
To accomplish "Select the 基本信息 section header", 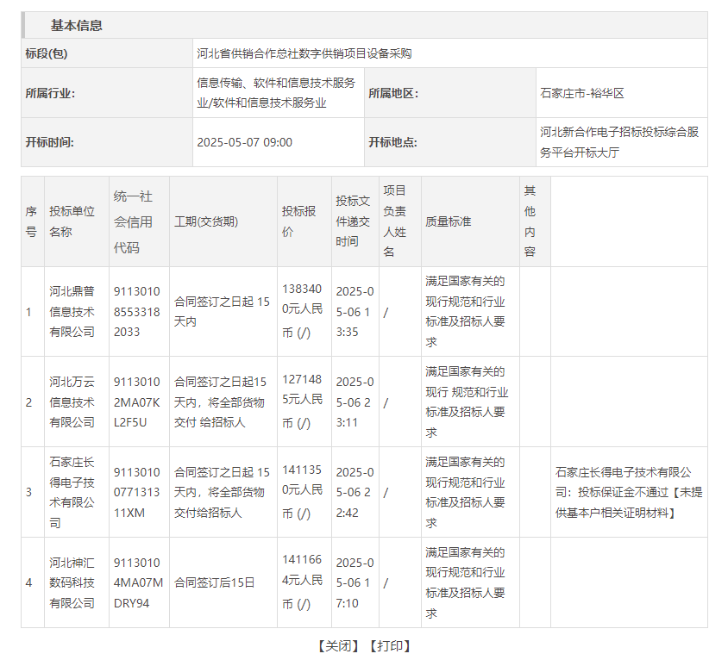I will click(77, 26).
